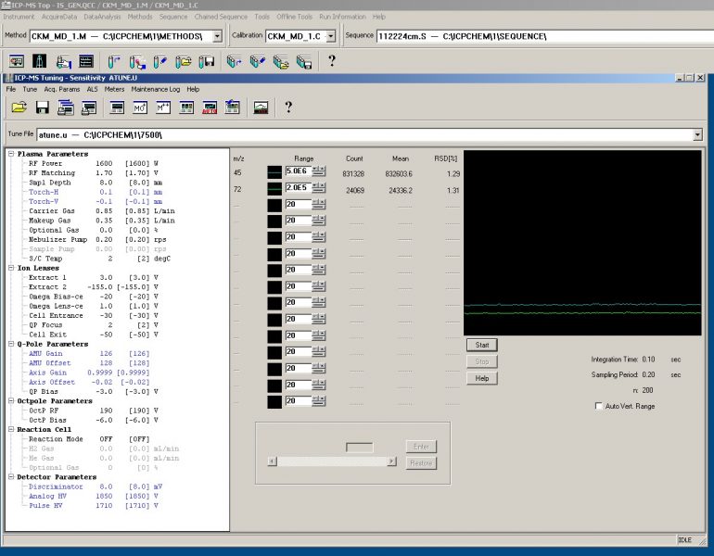The width and height of the screenshot is (714, 556).
Task: Click the single-vial run method icon with arrow
Action: click(114, 61)
